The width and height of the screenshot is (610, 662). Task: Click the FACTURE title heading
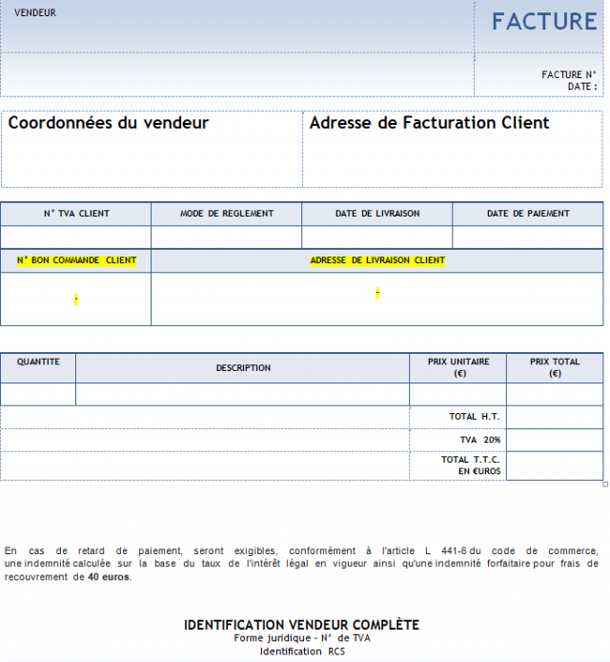(543, 22)
